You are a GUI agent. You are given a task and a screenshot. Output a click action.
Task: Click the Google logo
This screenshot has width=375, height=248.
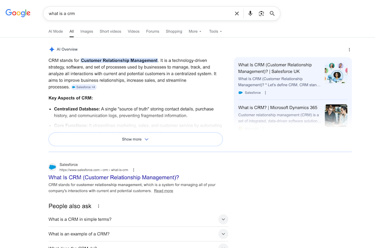click(18, 13)
